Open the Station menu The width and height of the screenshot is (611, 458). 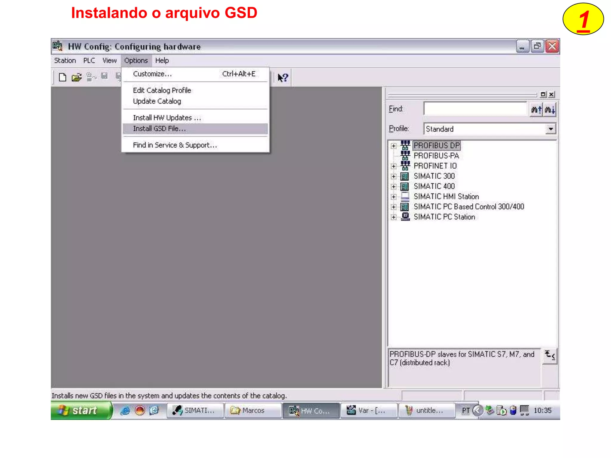(65, 61)
